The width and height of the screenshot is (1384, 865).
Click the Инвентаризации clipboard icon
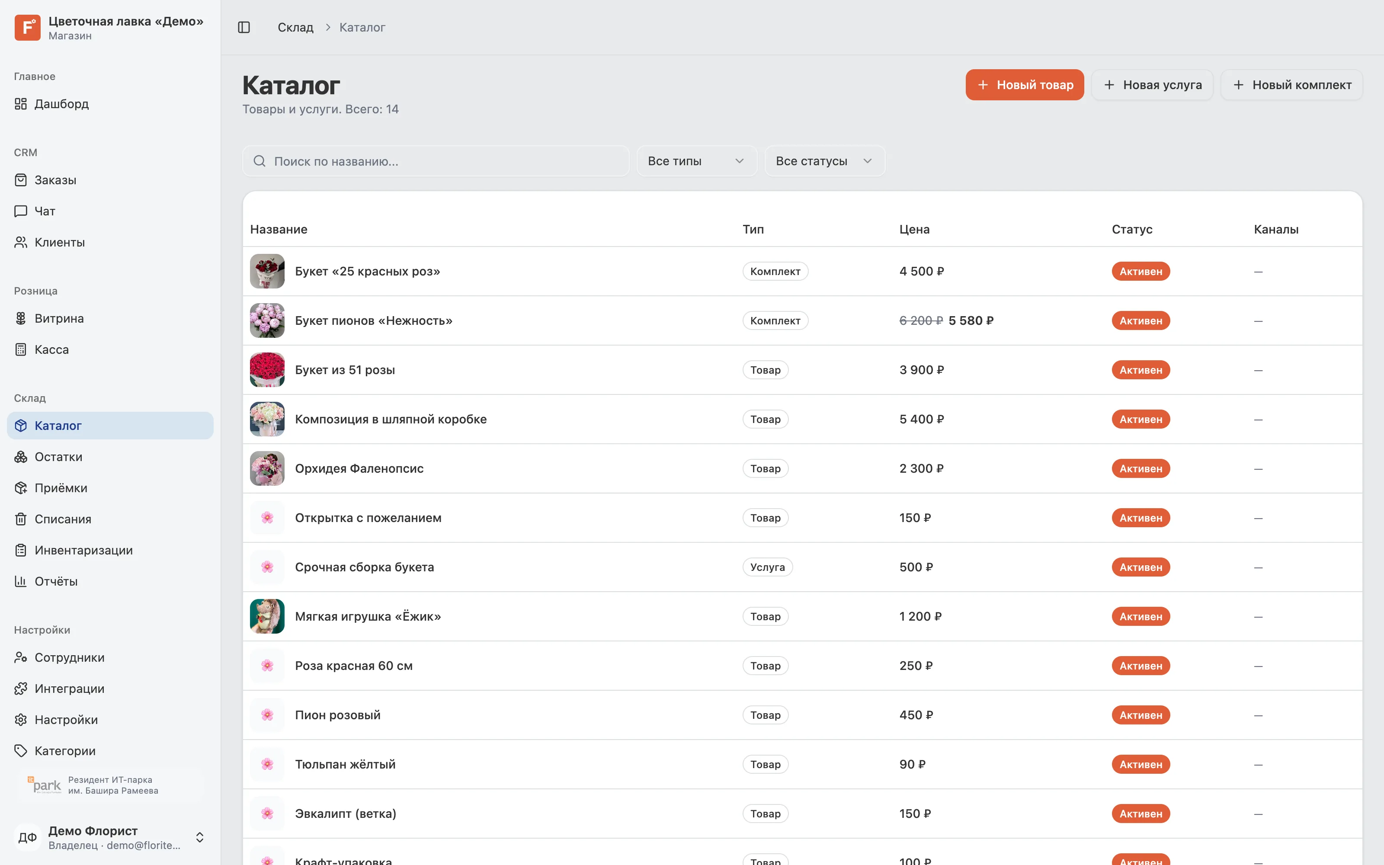click(21, 550)
